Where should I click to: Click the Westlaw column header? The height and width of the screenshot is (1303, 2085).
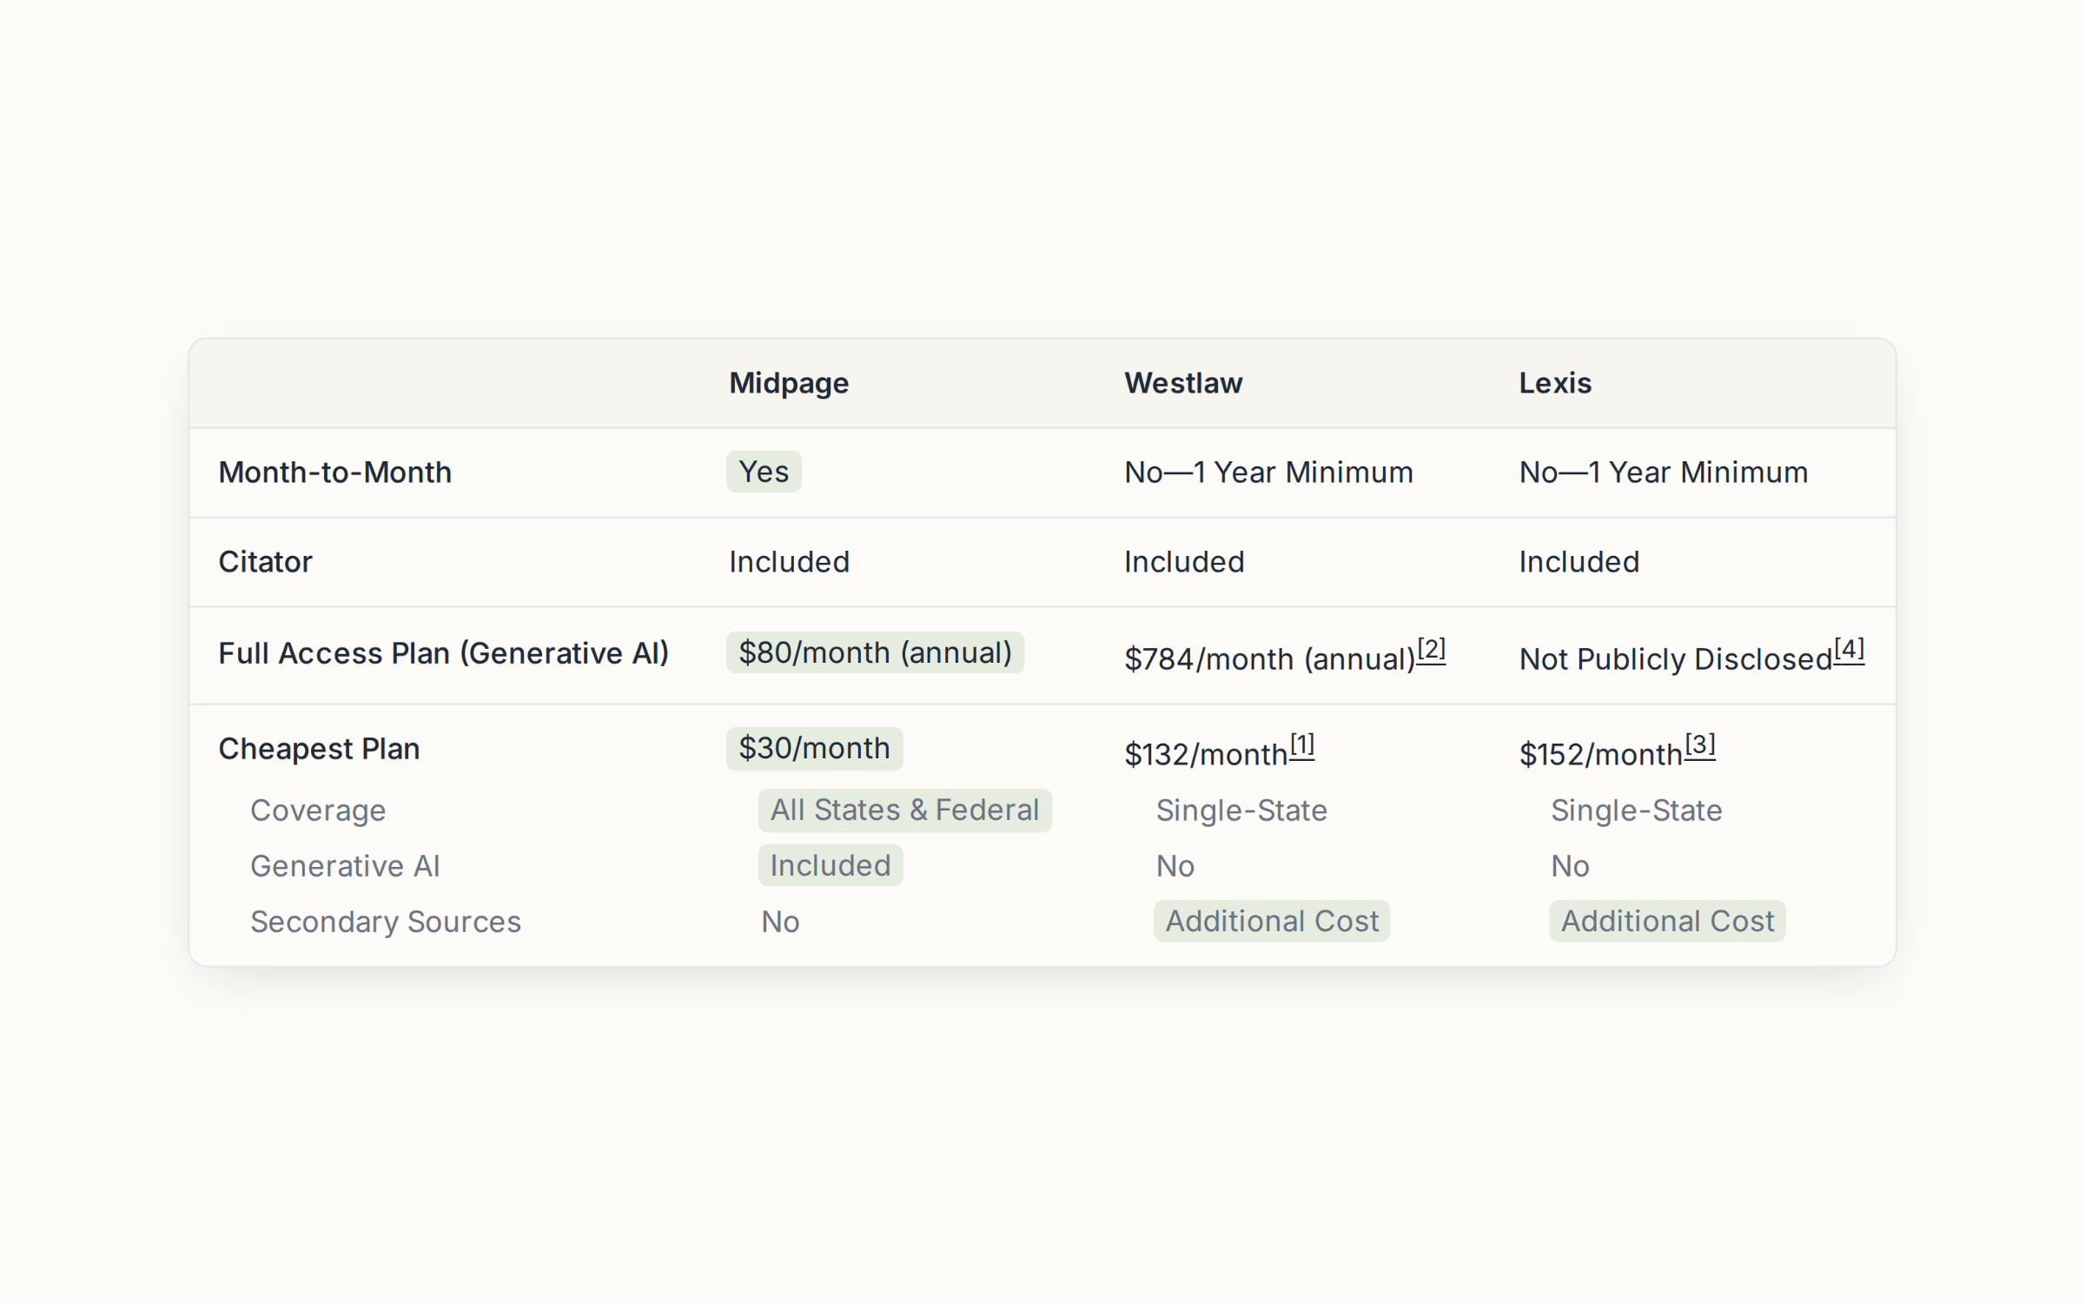coord(1183,383)
